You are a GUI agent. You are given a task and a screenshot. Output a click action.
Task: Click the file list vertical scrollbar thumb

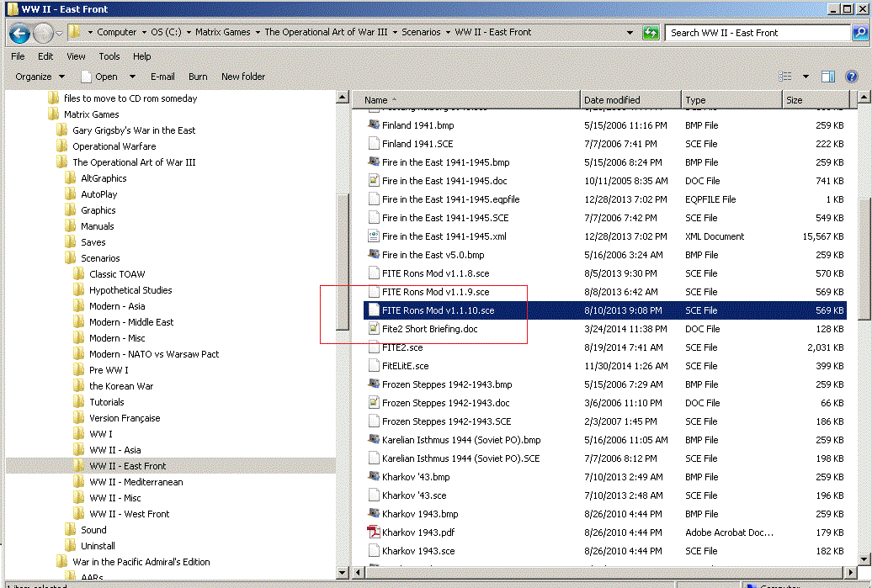pos(864,258)
